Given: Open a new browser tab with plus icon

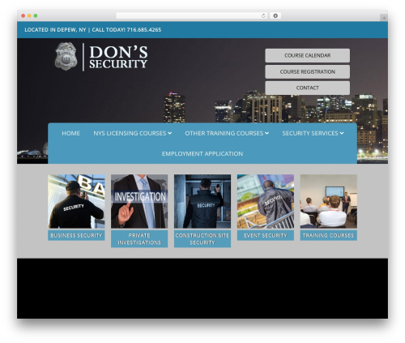Looking at the screenshot, I should coord(384,18).
